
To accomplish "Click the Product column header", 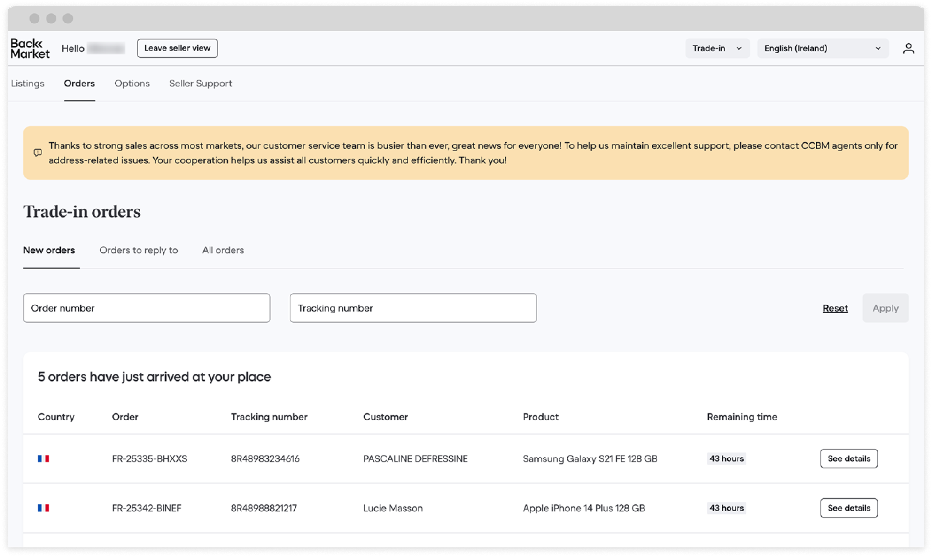I will tap(541, 417).
